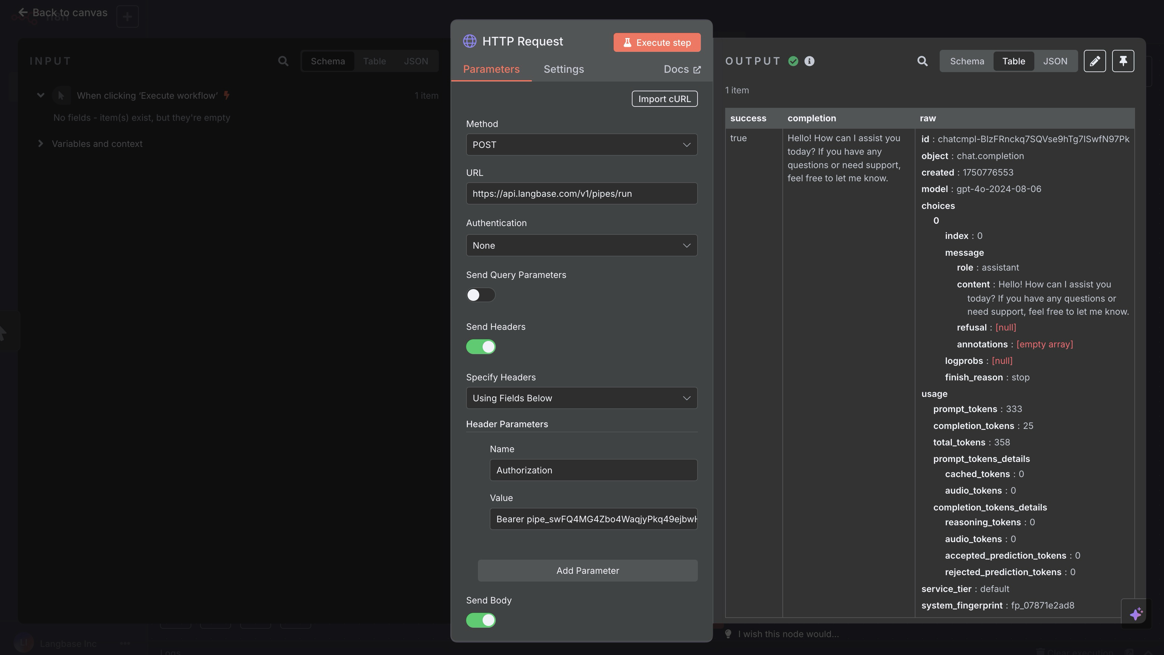Switch to the Settings tab

[x=563, y=69]
